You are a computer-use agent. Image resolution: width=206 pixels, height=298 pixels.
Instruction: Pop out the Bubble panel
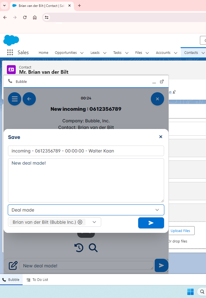coord(162,81)
